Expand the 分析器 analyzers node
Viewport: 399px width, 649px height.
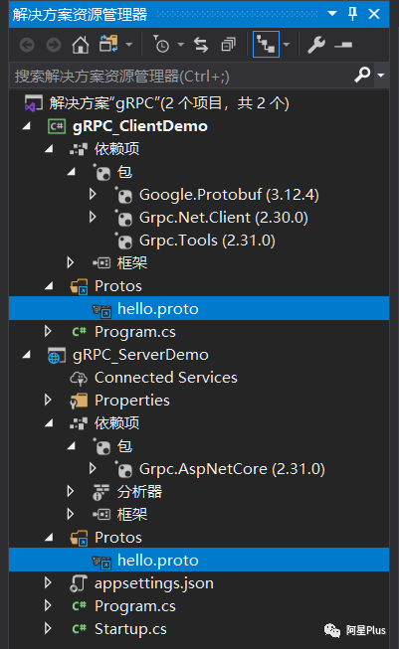coord(71,491)
